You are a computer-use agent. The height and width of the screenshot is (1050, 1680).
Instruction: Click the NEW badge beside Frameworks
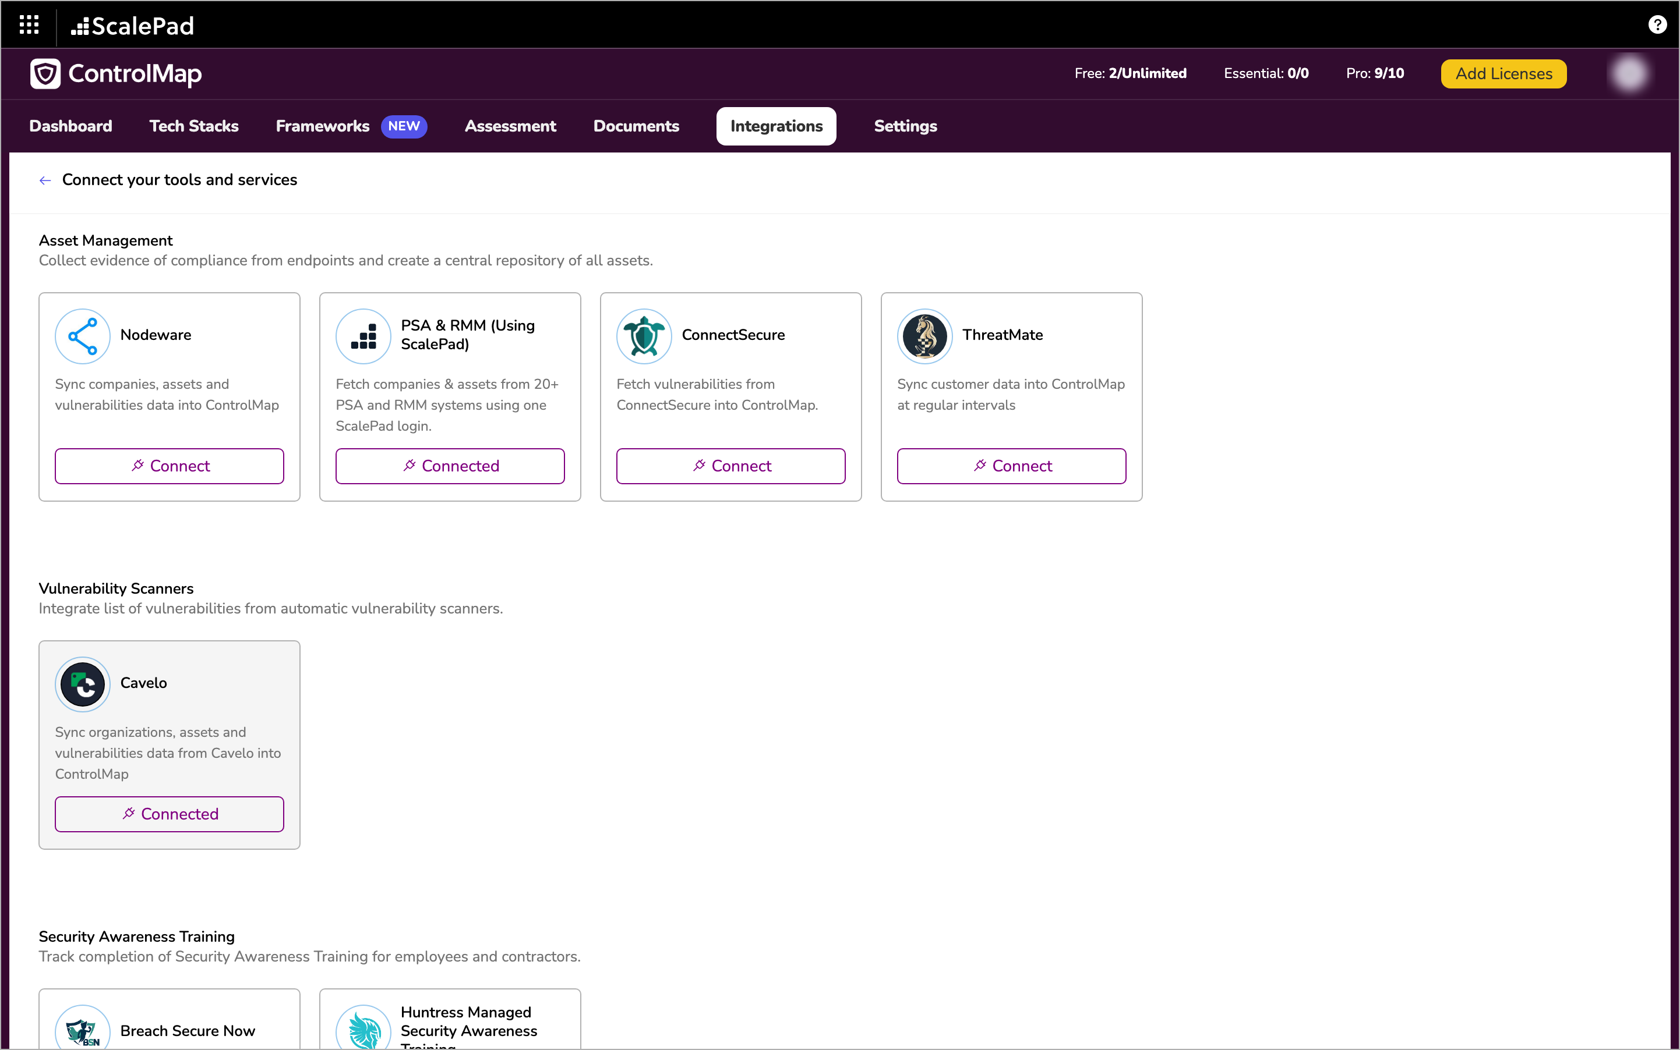[x=404, y=126]
